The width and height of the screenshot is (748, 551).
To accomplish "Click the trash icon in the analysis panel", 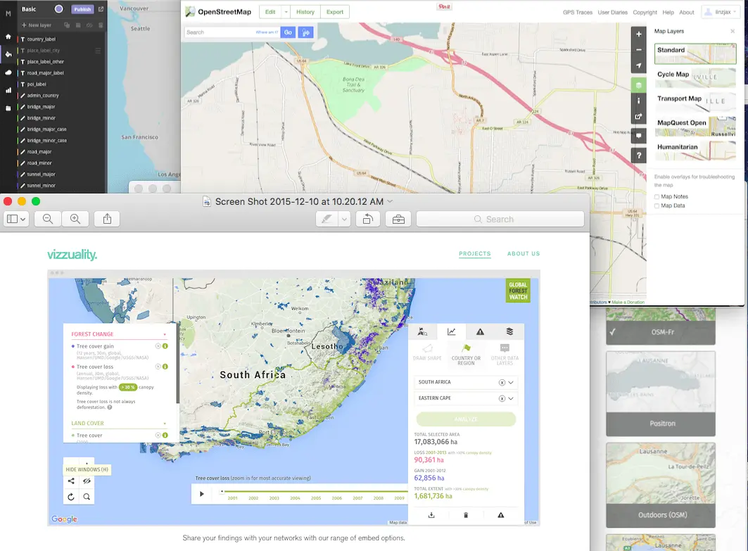I will pos(466,515).
